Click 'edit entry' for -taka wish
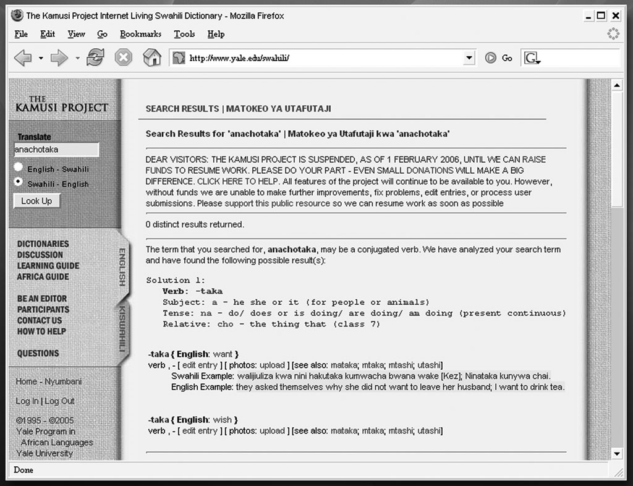 pos(200,431)
